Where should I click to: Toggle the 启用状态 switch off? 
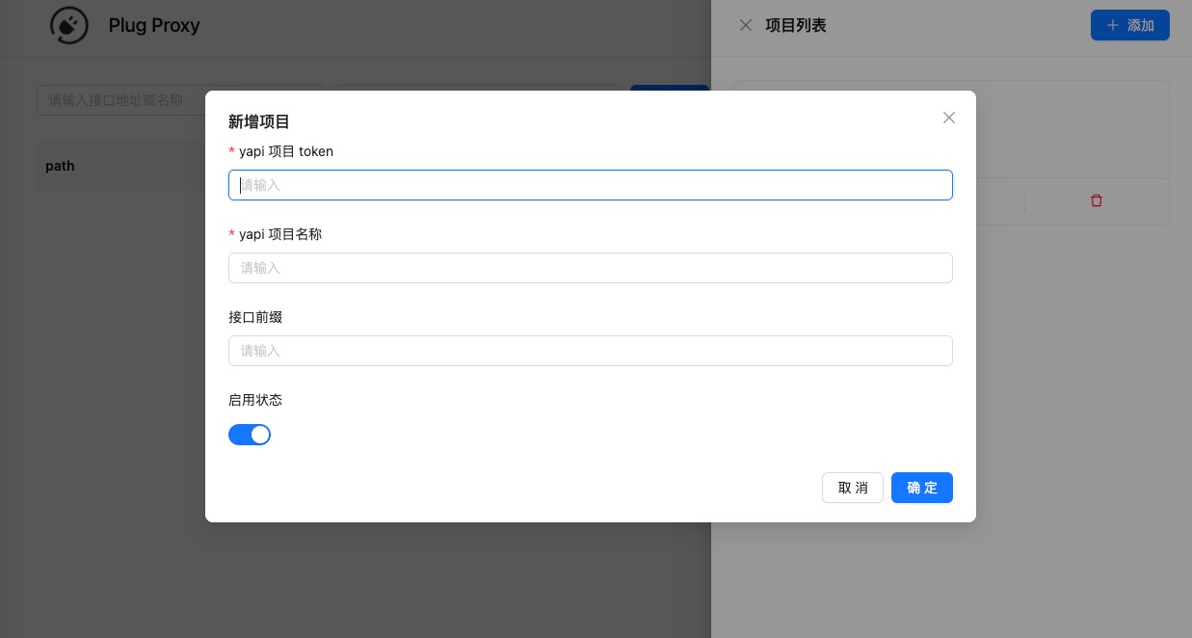(x=250, y=435)
